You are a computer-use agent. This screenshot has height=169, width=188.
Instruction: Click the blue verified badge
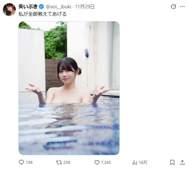[41, 6]
